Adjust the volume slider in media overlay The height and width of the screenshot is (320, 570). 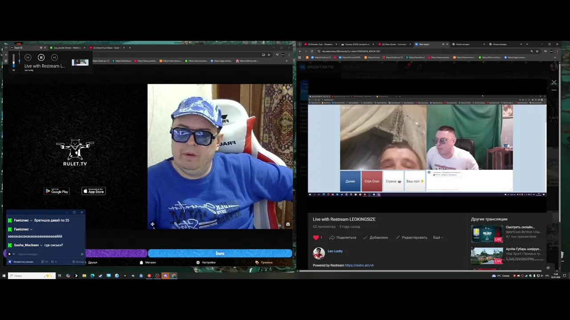(x=13, y=61)
